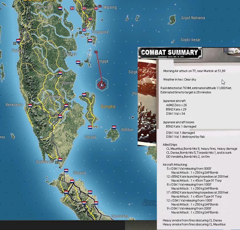The image size is (240, 230).
Task: Click the Mersing city label
Action: click(x=110, y=7)
